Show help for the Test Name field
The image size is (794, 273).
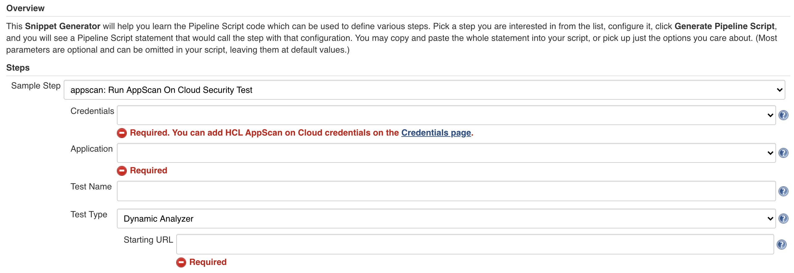[x=783, y=191]
